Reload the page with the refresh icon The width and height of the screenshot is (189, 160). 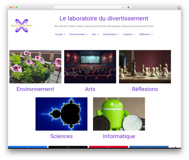coord(123,8)
